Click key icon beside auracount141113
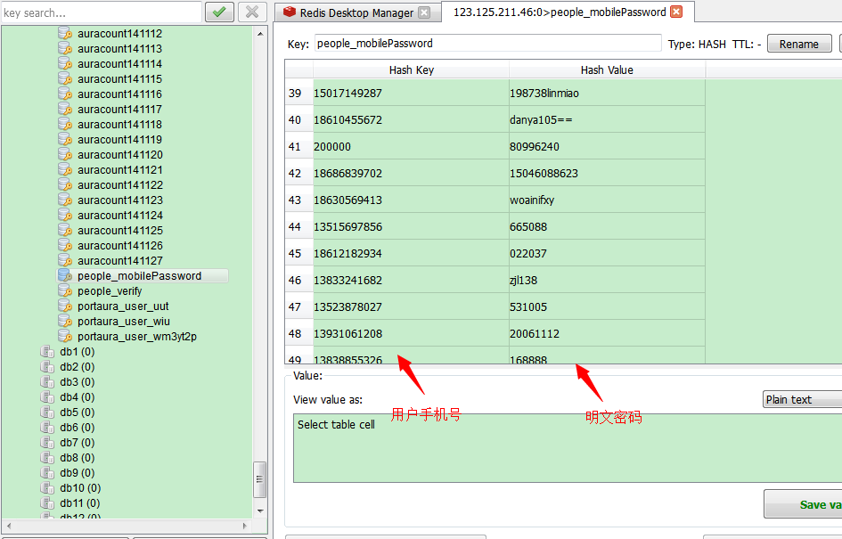 point(65,48)
